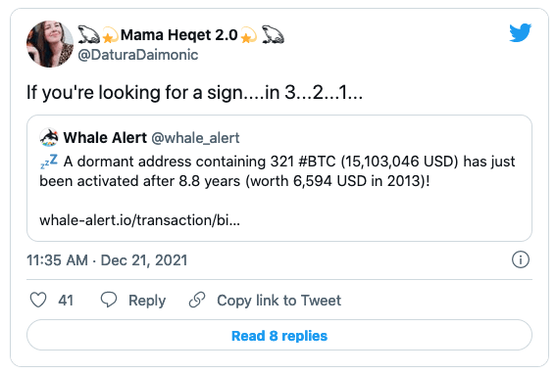The height and width of the screenshot is (374, 556).
Task: Click Copy link to Tweet text
Action: (279, 301)
